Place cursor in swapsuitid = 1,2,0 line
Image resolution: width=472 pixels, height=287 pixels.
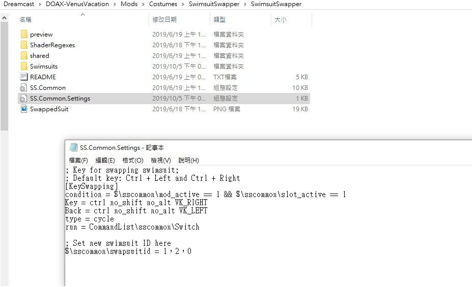[x=128, y=251]
